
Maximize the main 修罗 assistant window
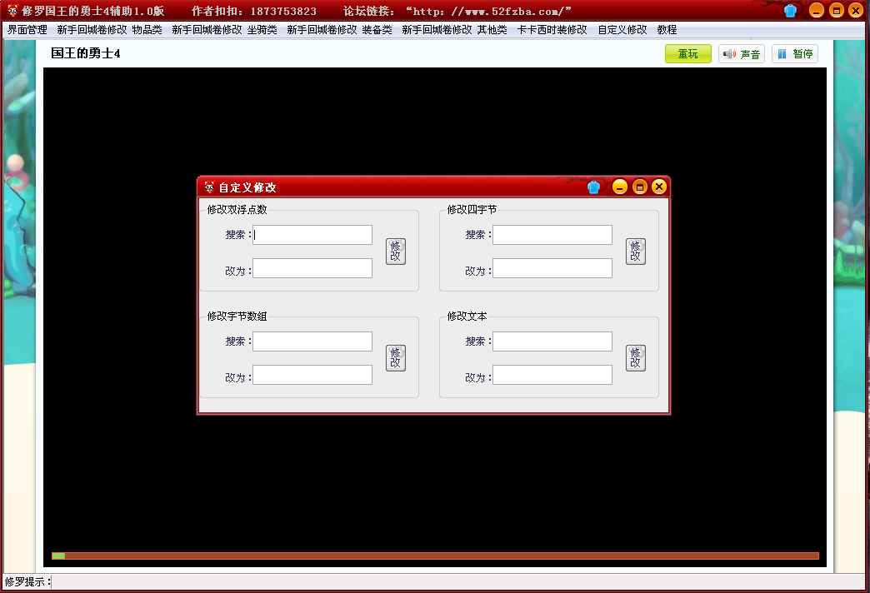(837, 10)
